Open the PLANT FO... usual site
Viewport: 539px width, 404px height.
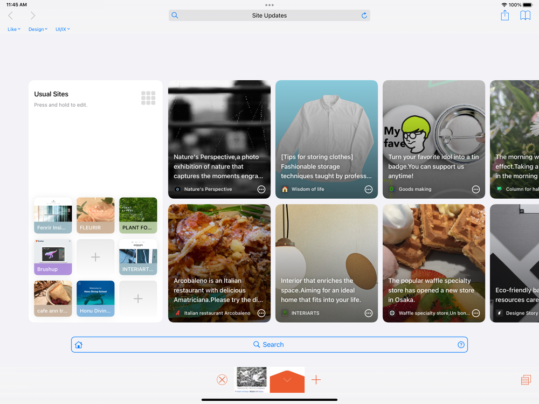pos(138,215)
